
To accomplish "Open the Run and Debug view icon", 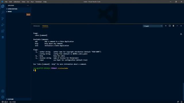I will pyautogui.click(x=3, y=25).
